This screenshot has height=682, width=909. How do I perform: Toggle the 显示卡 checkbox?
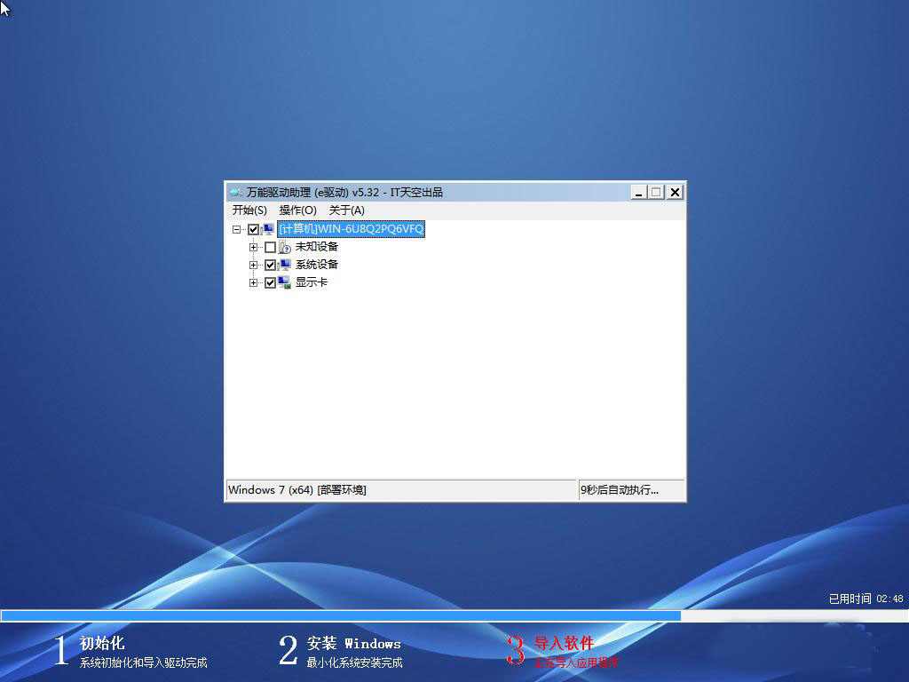tap(271, 282)
